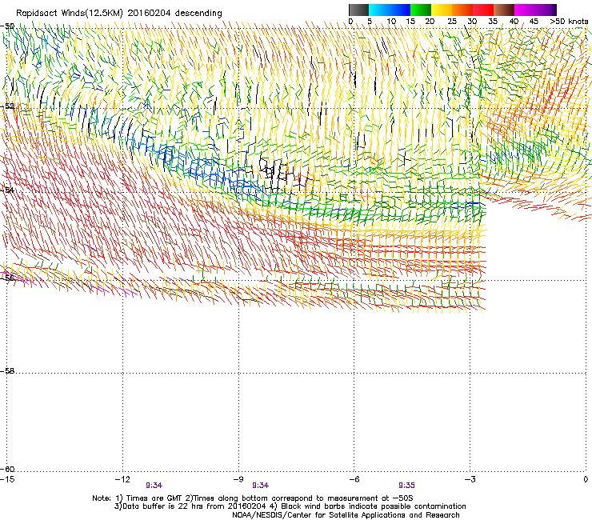Click the red 30-35 knots legend segment

pyautogui.click(x=483, y=10)
